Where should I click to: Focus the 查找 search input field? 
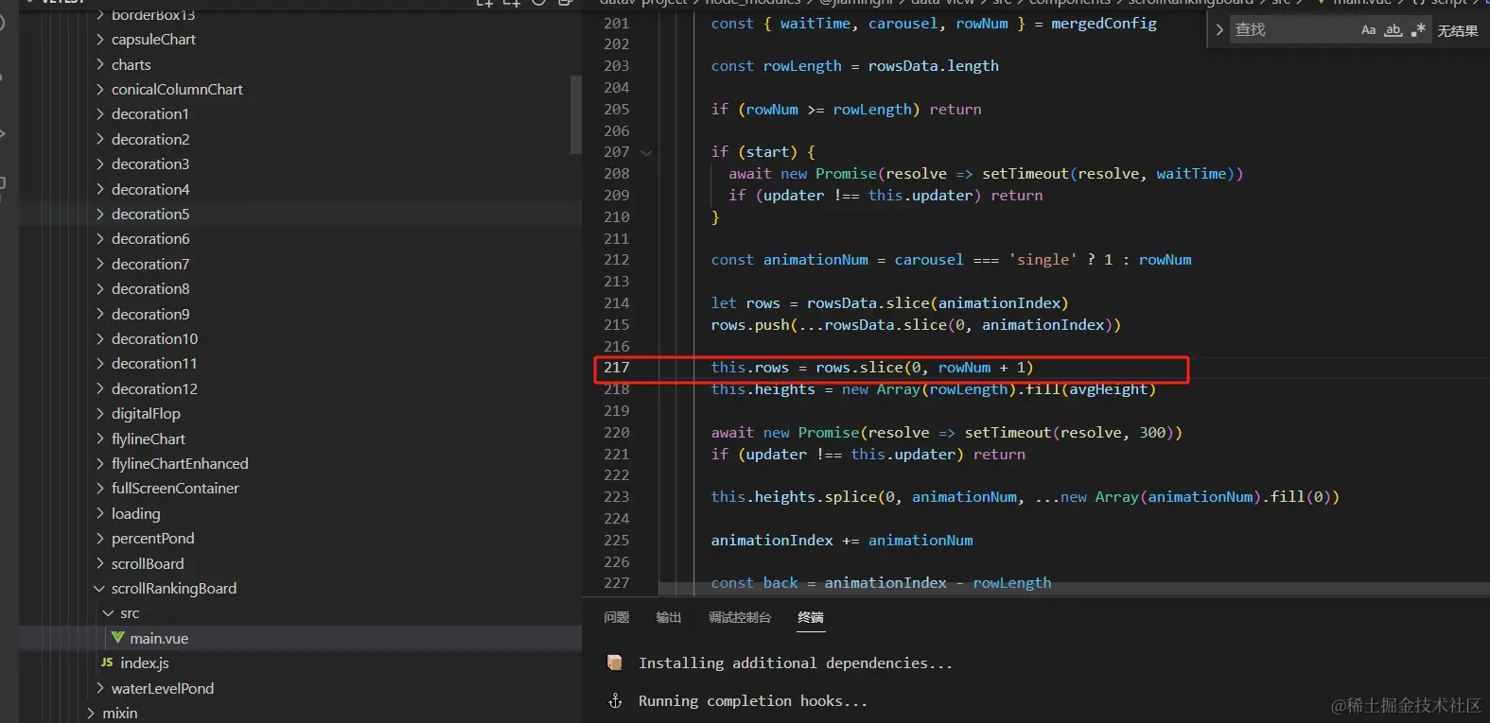click(x=1292, y=30)
